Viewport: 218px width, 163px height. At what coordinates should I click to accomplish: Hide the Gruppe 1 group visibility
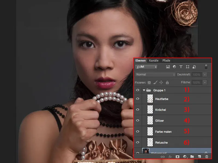tap(138, 90)
